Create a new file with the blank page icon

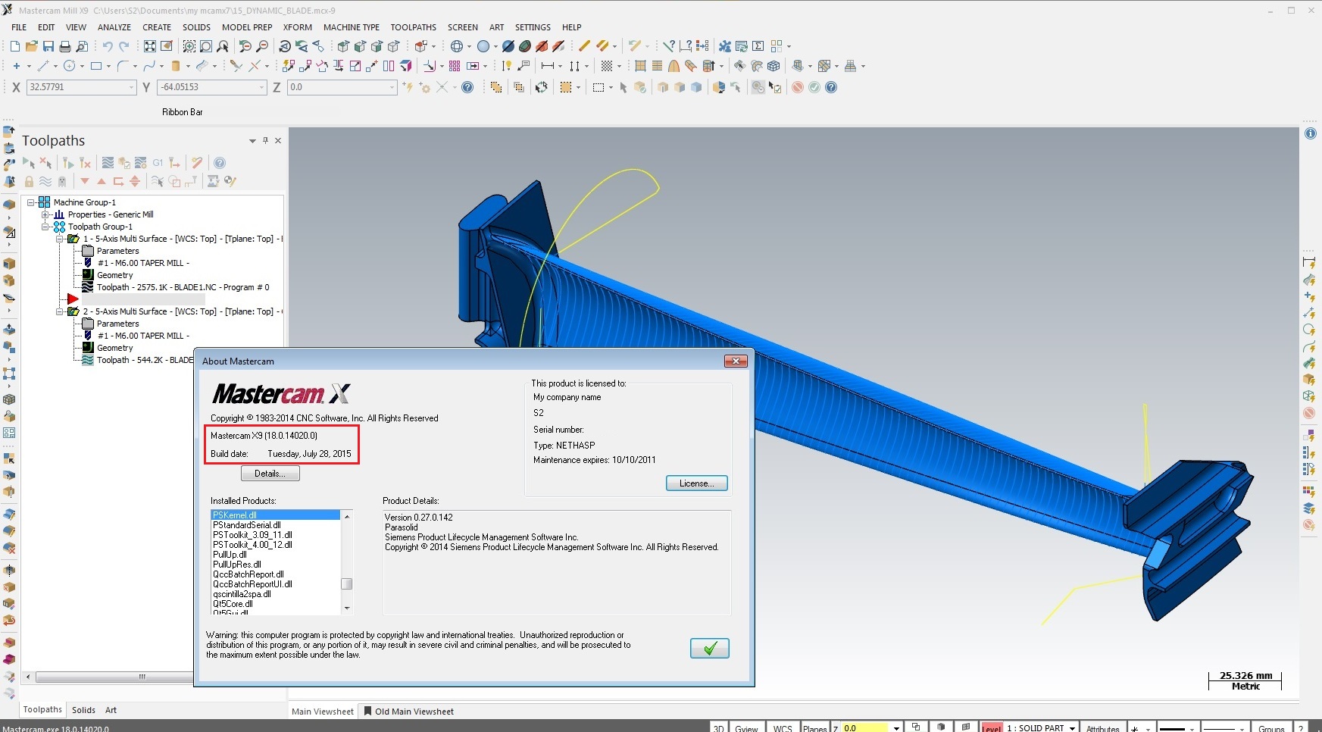click(x=15, y=46)
